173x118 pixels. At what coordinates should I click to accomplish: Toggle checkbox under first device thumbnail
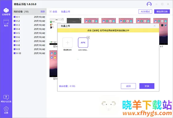54,46
